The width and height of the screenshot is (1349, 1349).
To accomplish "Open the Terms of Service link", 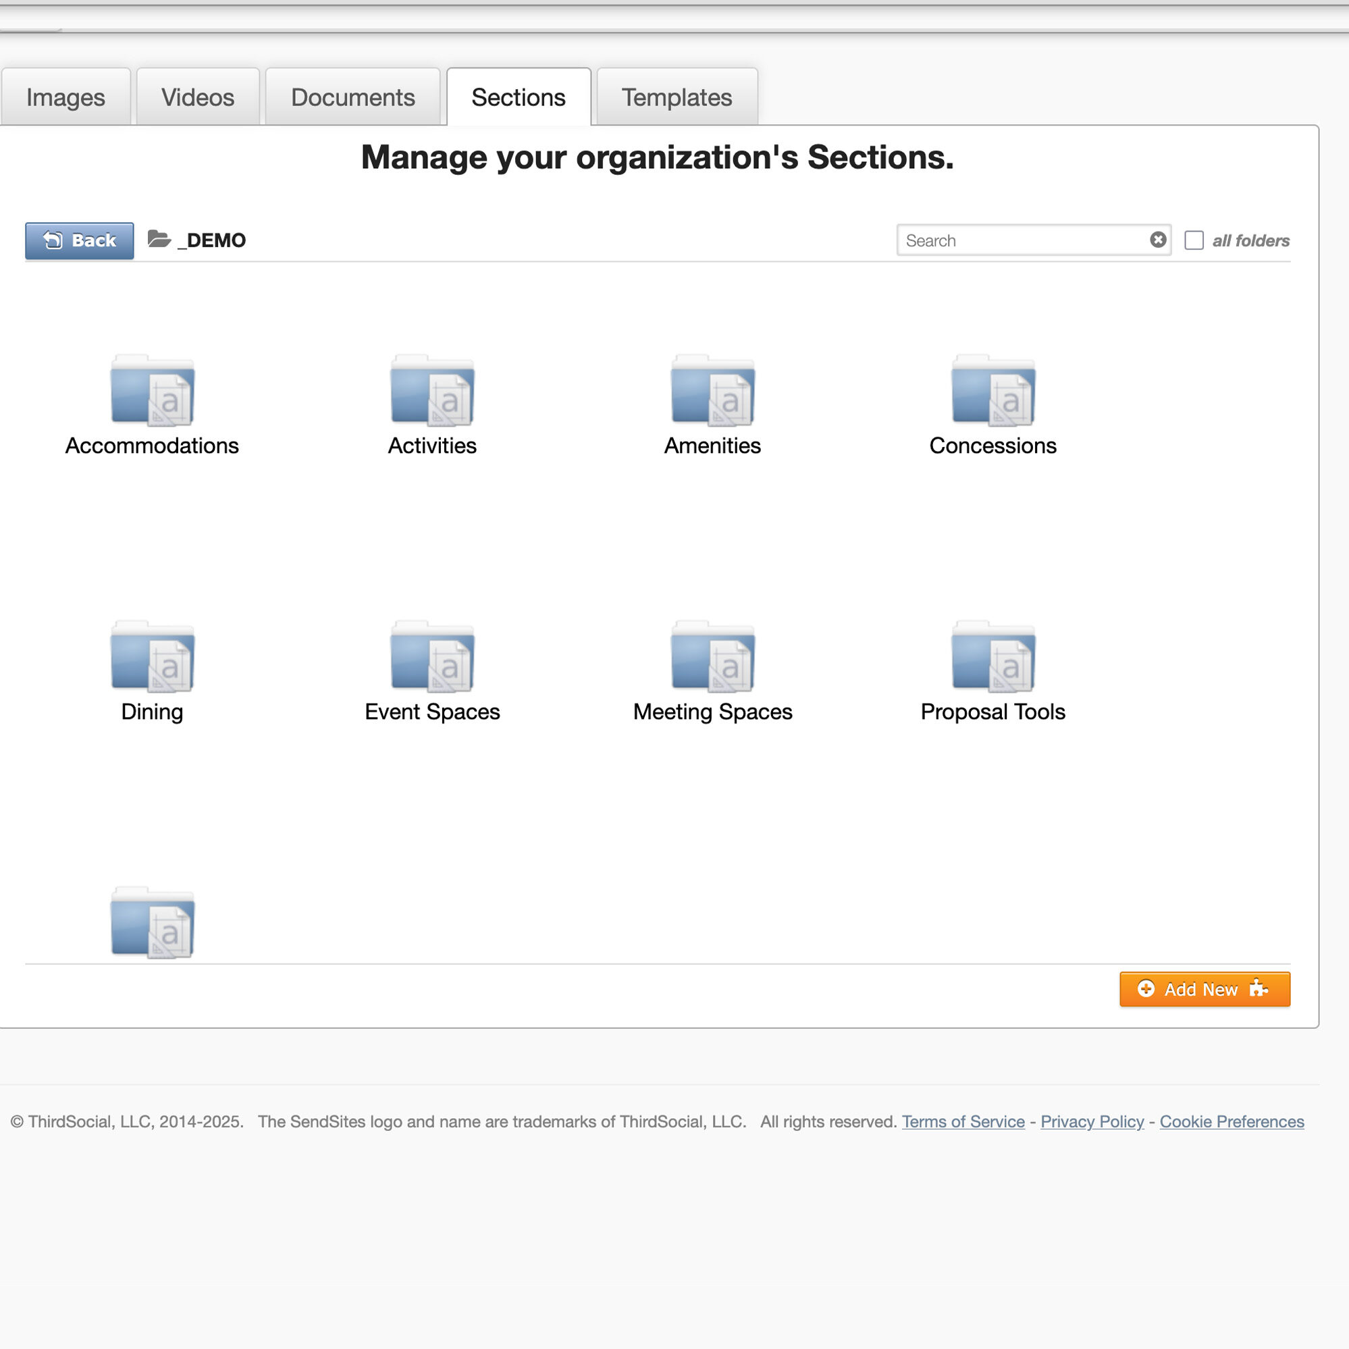I will (x=963, y=1121).
